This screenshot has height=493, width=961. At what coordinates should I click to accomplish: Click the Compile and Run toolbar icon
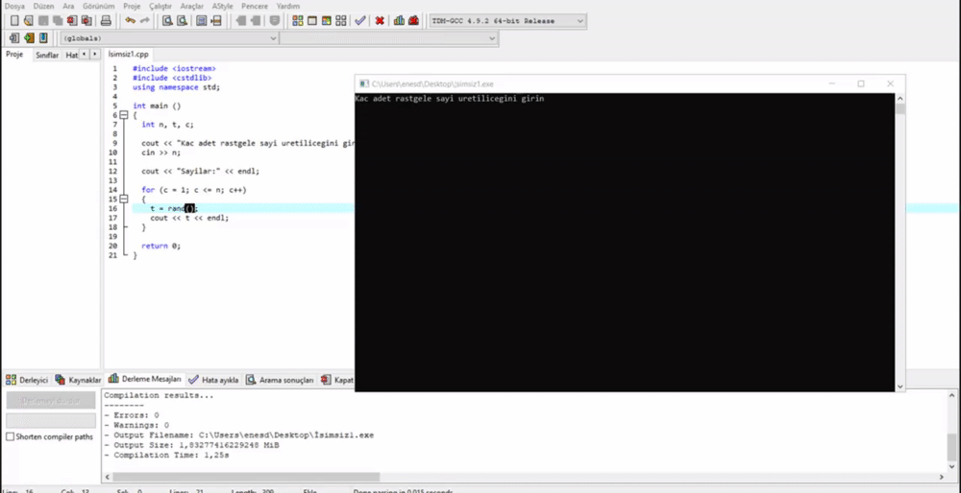pyautogui.click(x=327, y=21)
